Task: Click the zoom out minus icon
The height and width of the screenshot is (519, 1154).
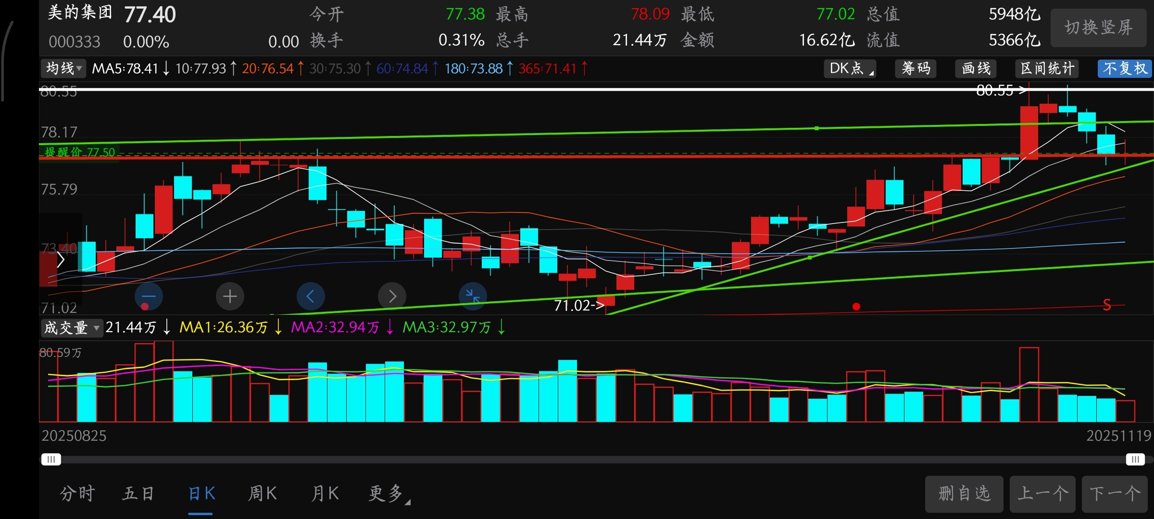Action: coord(149,296)
